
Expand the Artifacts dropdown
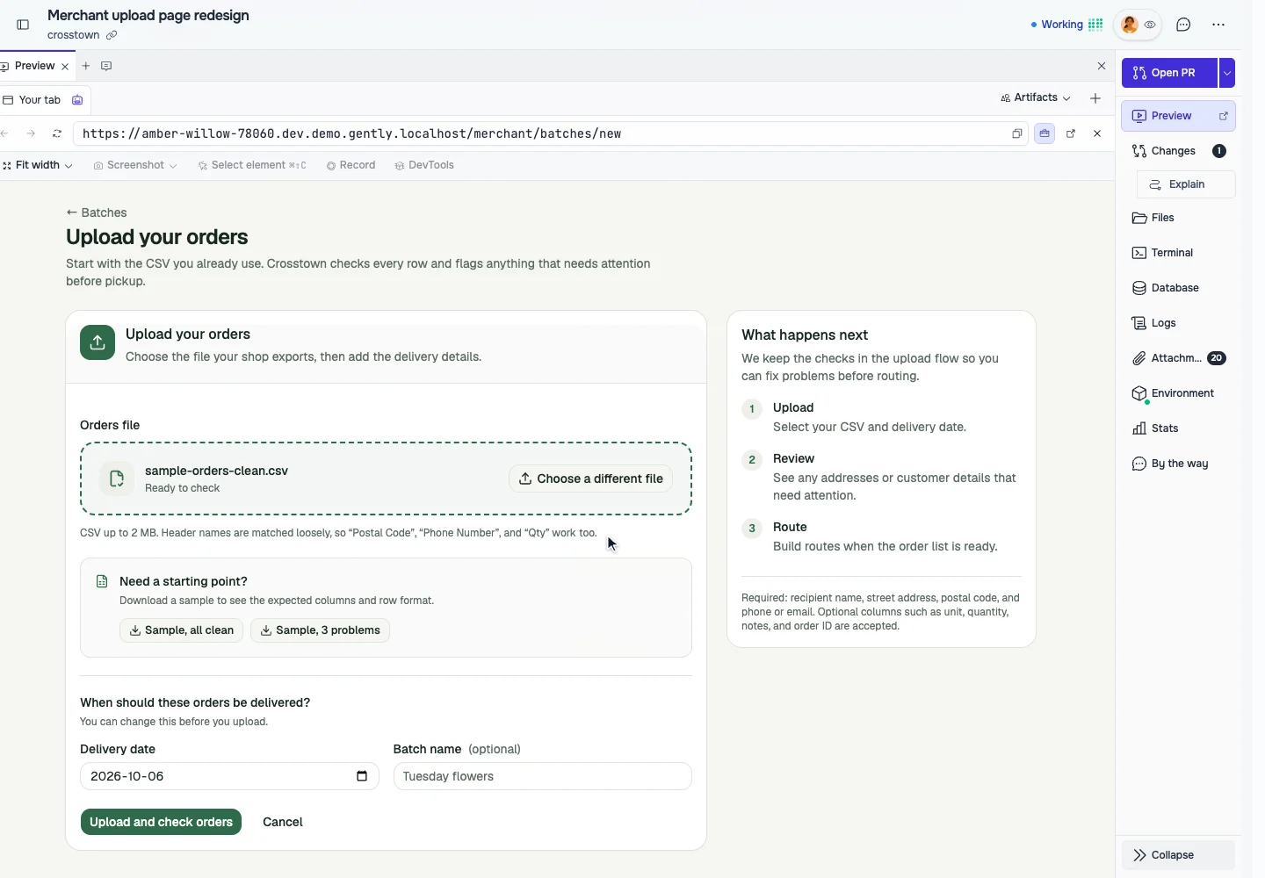pyautogui.click(x=1036, y=97)
